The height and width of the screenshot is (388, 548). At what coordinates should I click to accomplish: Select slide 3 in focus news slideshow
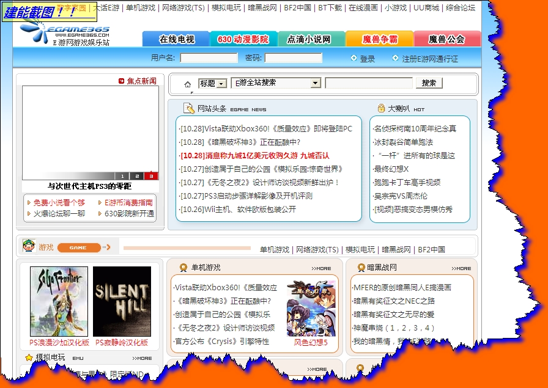pyautogui.click(x=151, y=176)
